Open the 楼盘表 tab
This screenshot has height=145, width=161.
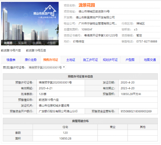click(11, 60)
